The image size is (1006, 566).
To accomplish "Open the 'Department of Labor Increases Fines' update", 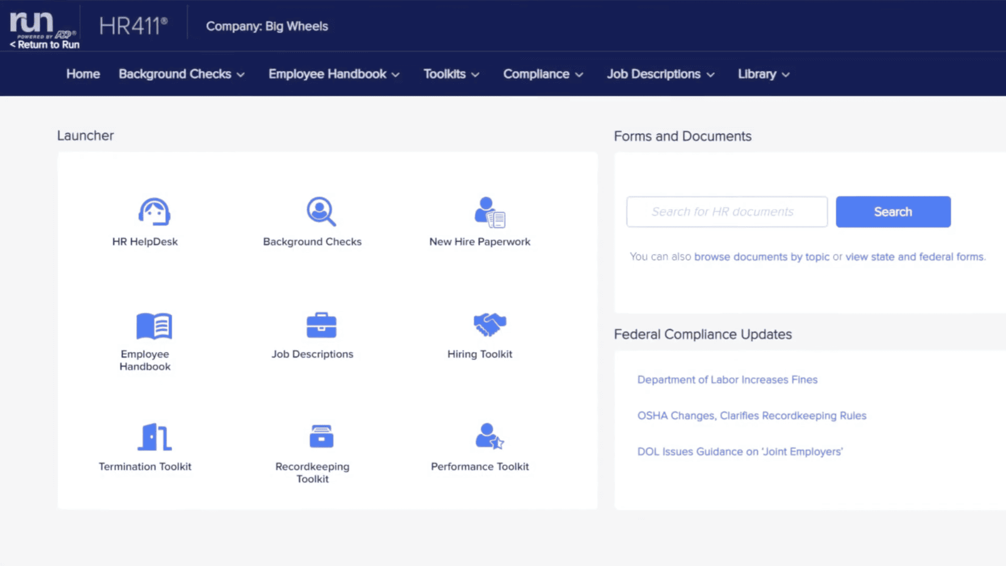I will (x=727, y=379).
